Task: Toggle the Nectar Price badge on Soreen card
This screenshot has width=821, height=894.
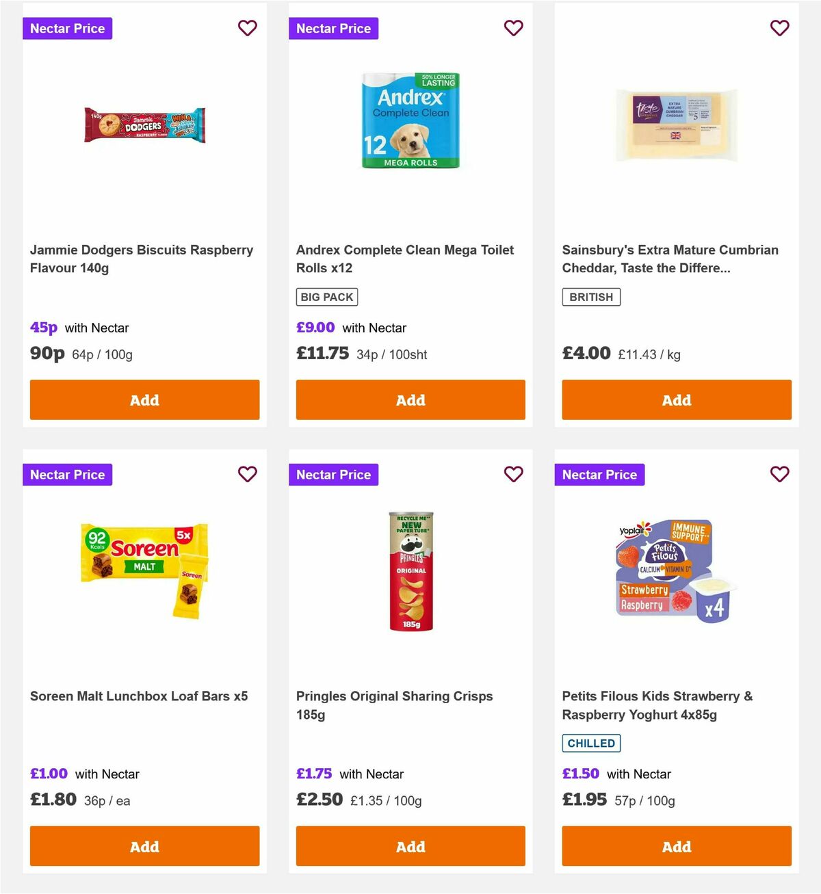Action: tap(67, 474)
